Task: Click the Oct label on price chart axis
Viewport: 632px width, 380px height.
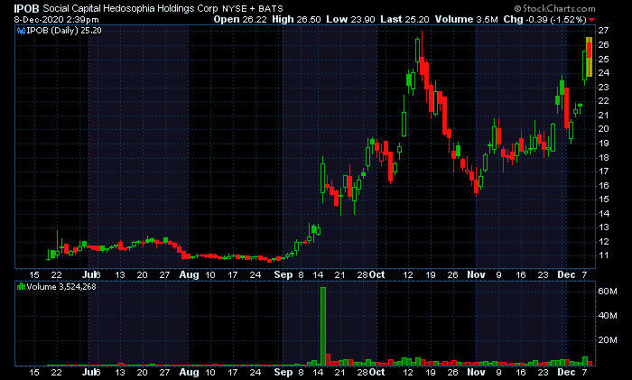Action: point(376,274)
